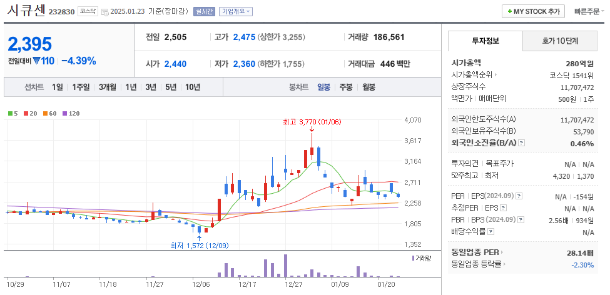Click the tallest volume bar near 12/27
Screen dimensions: 610x295
285,266
